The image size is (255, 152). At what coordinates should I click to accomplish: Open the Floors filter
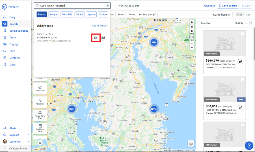pyautogui.click(x=131, y=14)
